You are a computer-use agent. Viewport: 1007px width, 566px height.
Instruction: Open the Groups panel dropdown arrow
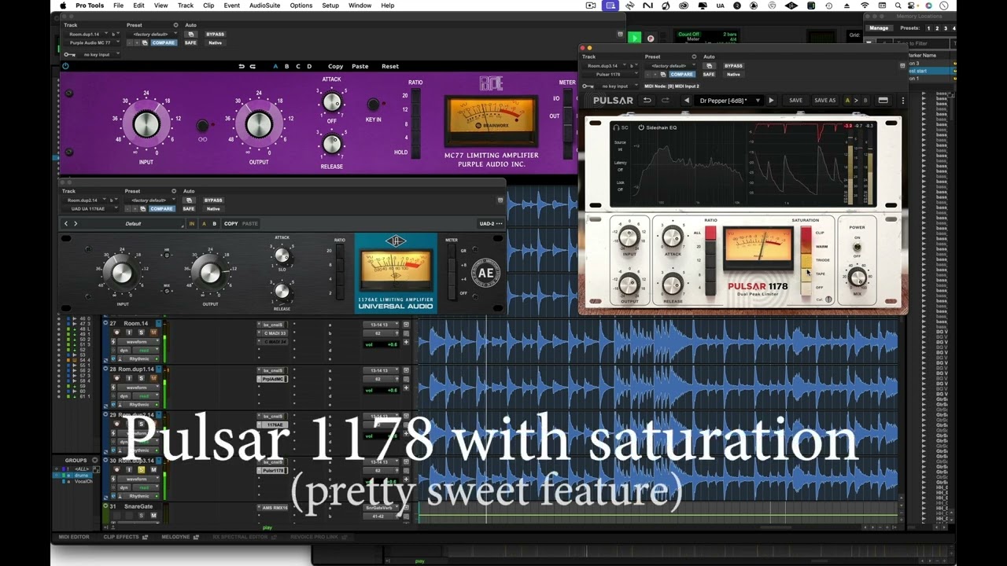(95, 460)
